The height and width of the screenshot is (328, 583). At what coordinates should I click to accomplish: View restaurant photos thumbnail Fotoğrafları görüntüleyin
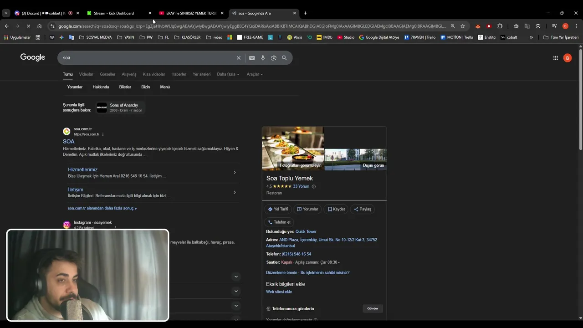[x=293, y=149]
